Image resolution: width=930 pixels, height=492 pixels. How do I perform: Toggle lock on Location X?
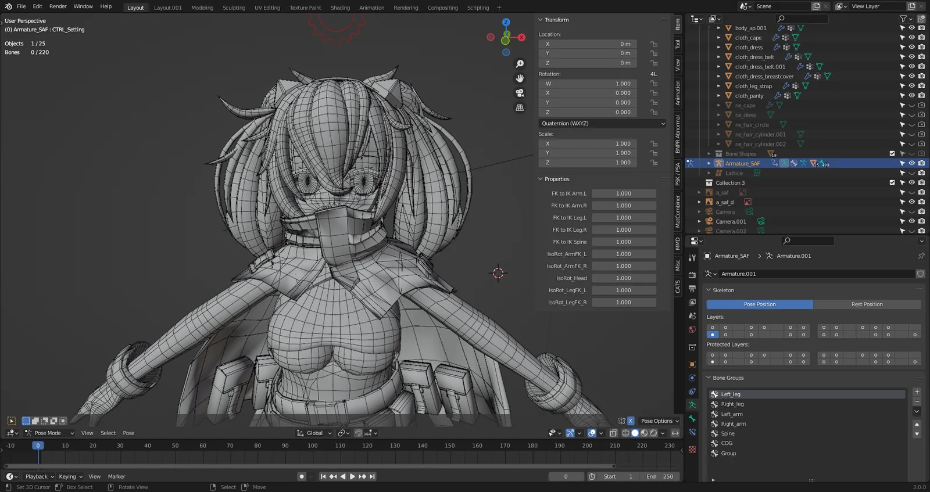coord(654,44)
